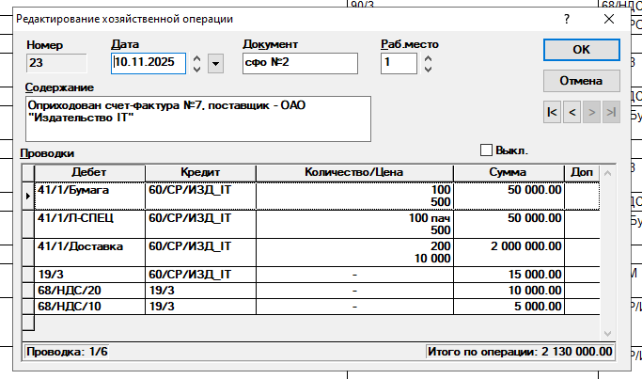Click the Кредит column header

[x=200, y=172]
